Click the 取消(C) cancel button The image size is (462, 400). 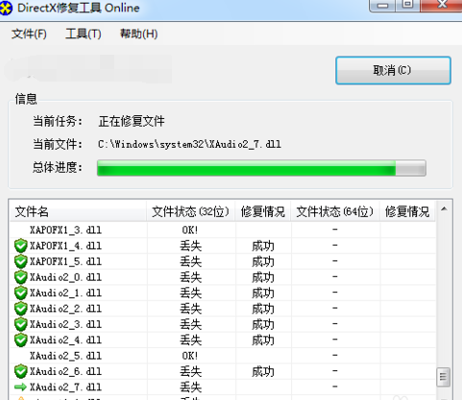pos(393,70)
